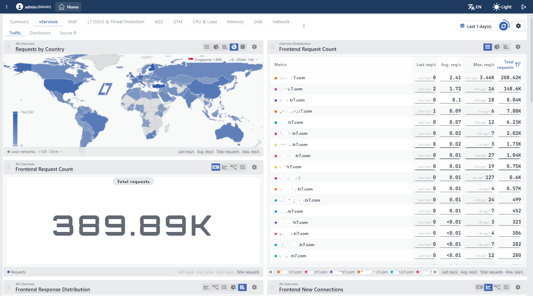
Task: Expand the '+109 · Other' networks dropdown
Action: 50,152
